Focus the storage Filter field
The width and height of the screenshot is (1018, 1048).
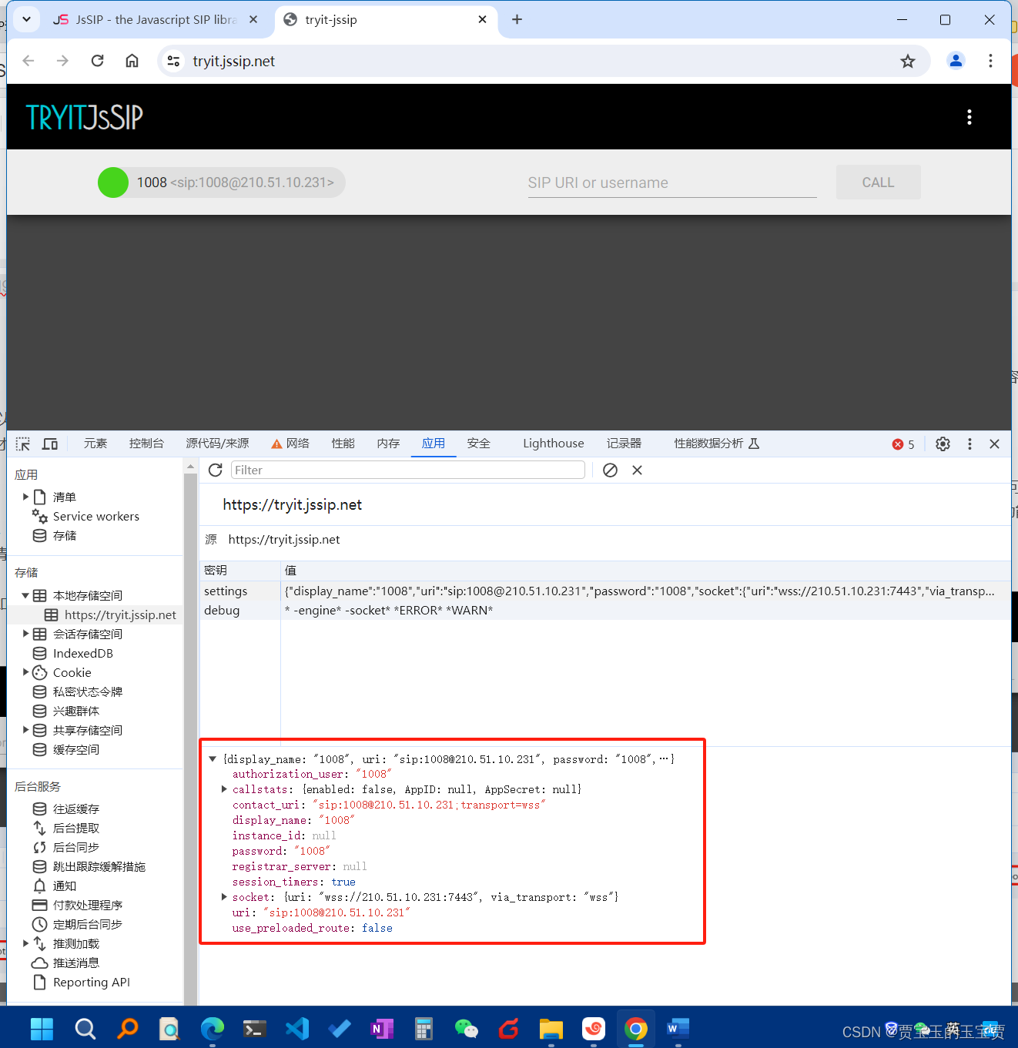tap(407, 470)
